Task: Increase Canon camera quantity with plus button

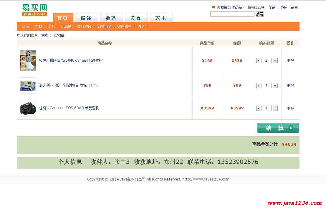Action: click(x=275, y=108)
